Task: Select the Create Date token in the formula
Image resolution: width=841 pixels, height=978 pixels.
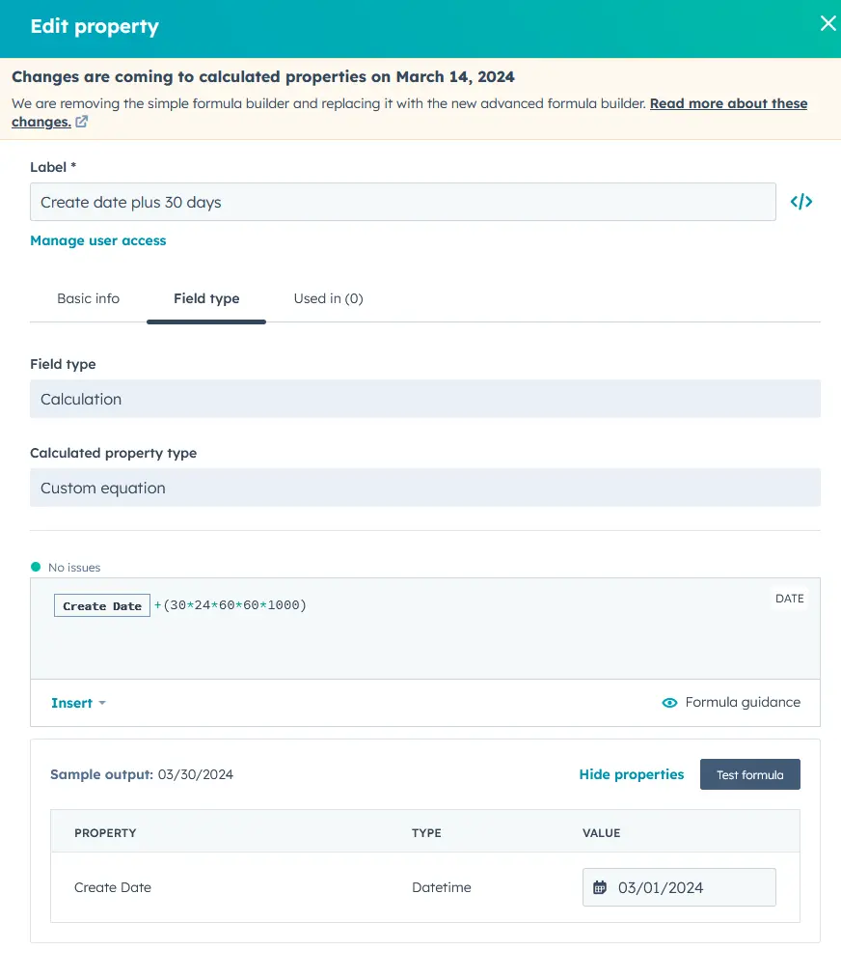Action: [101, 605]
